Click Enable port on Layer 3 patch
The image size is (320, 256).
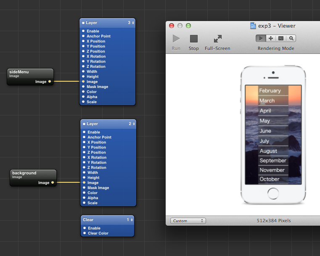tap(83, 31)
